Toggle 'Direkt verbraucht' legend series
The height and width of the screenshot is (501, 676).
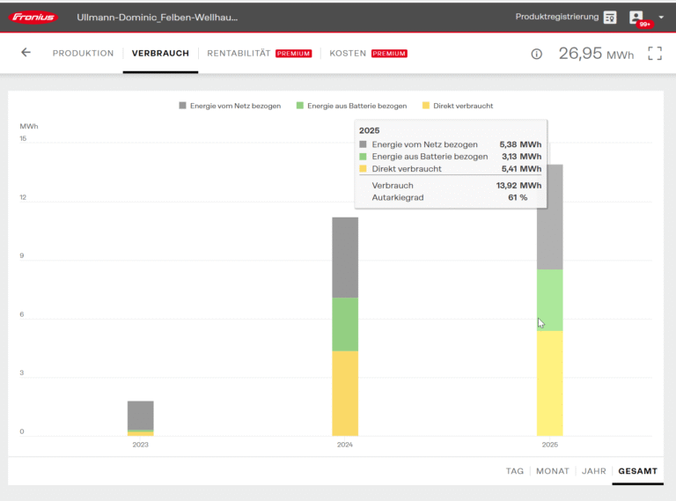tap(457, 106)
